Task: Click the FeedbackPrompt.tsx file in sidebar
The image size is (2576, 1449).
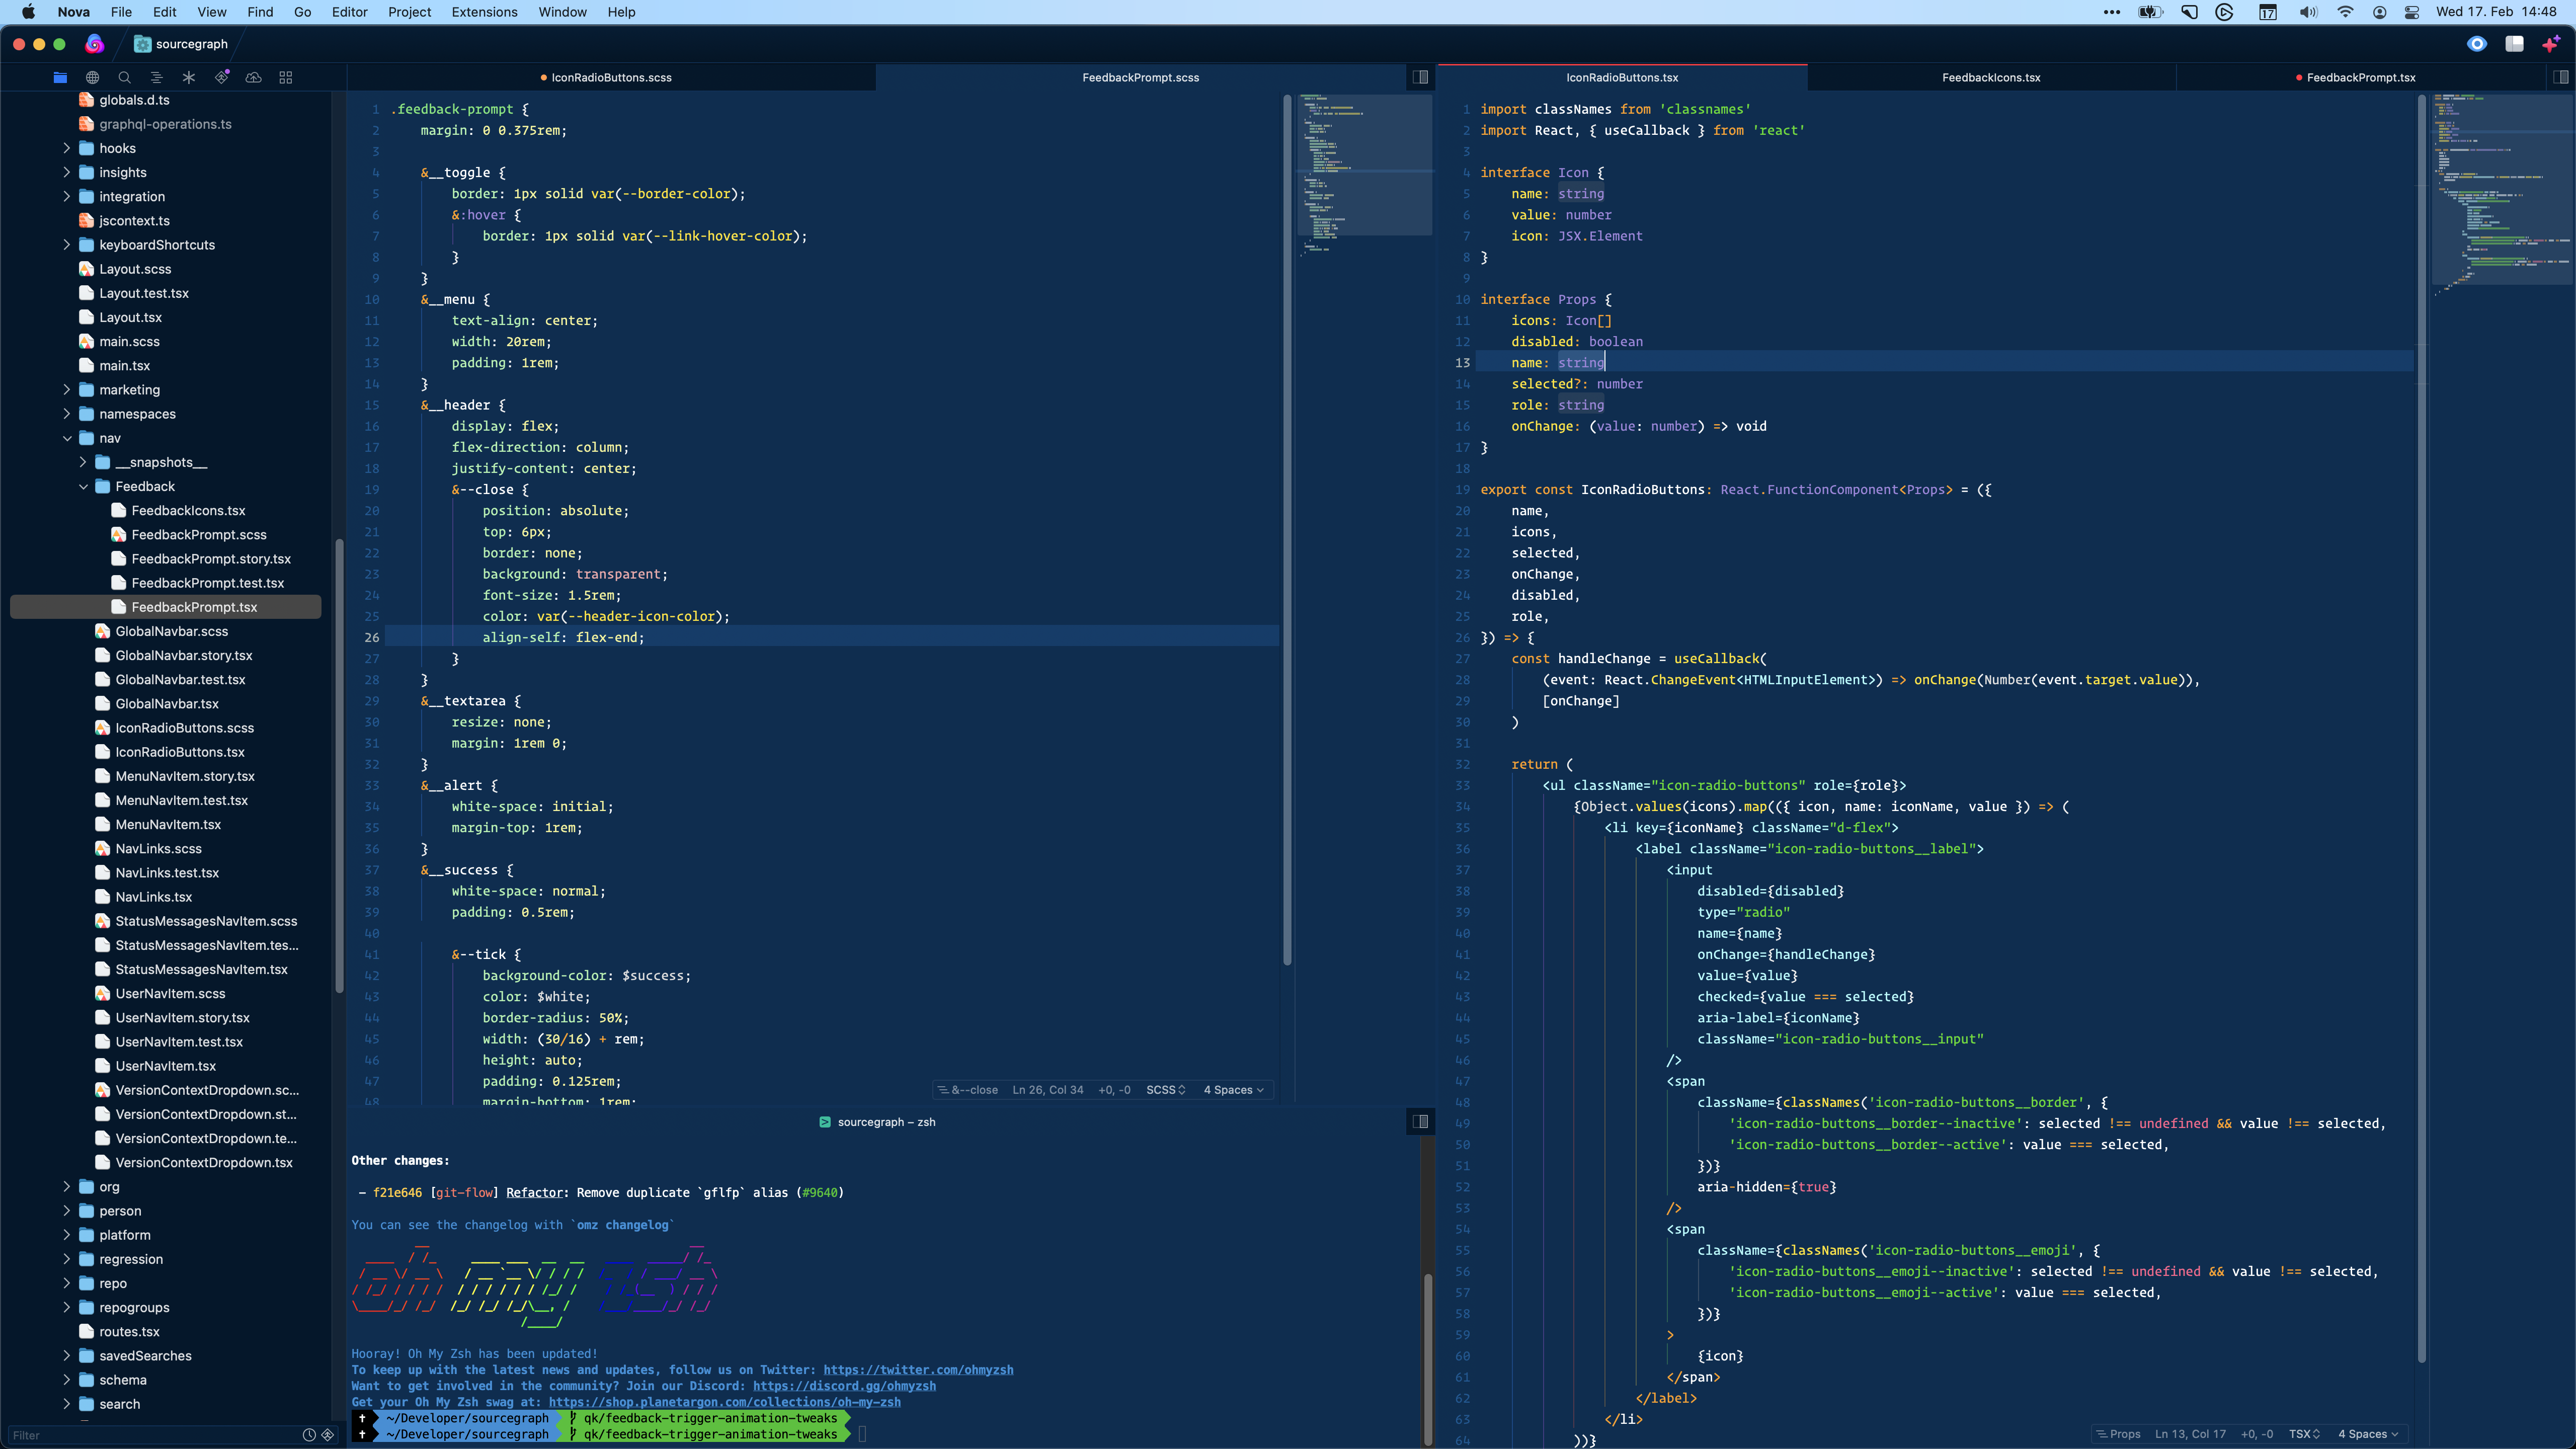Action: (x=195, y=607)
